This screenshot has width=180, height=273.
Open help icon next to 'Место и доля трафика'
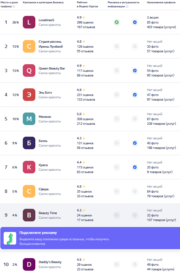14,7
